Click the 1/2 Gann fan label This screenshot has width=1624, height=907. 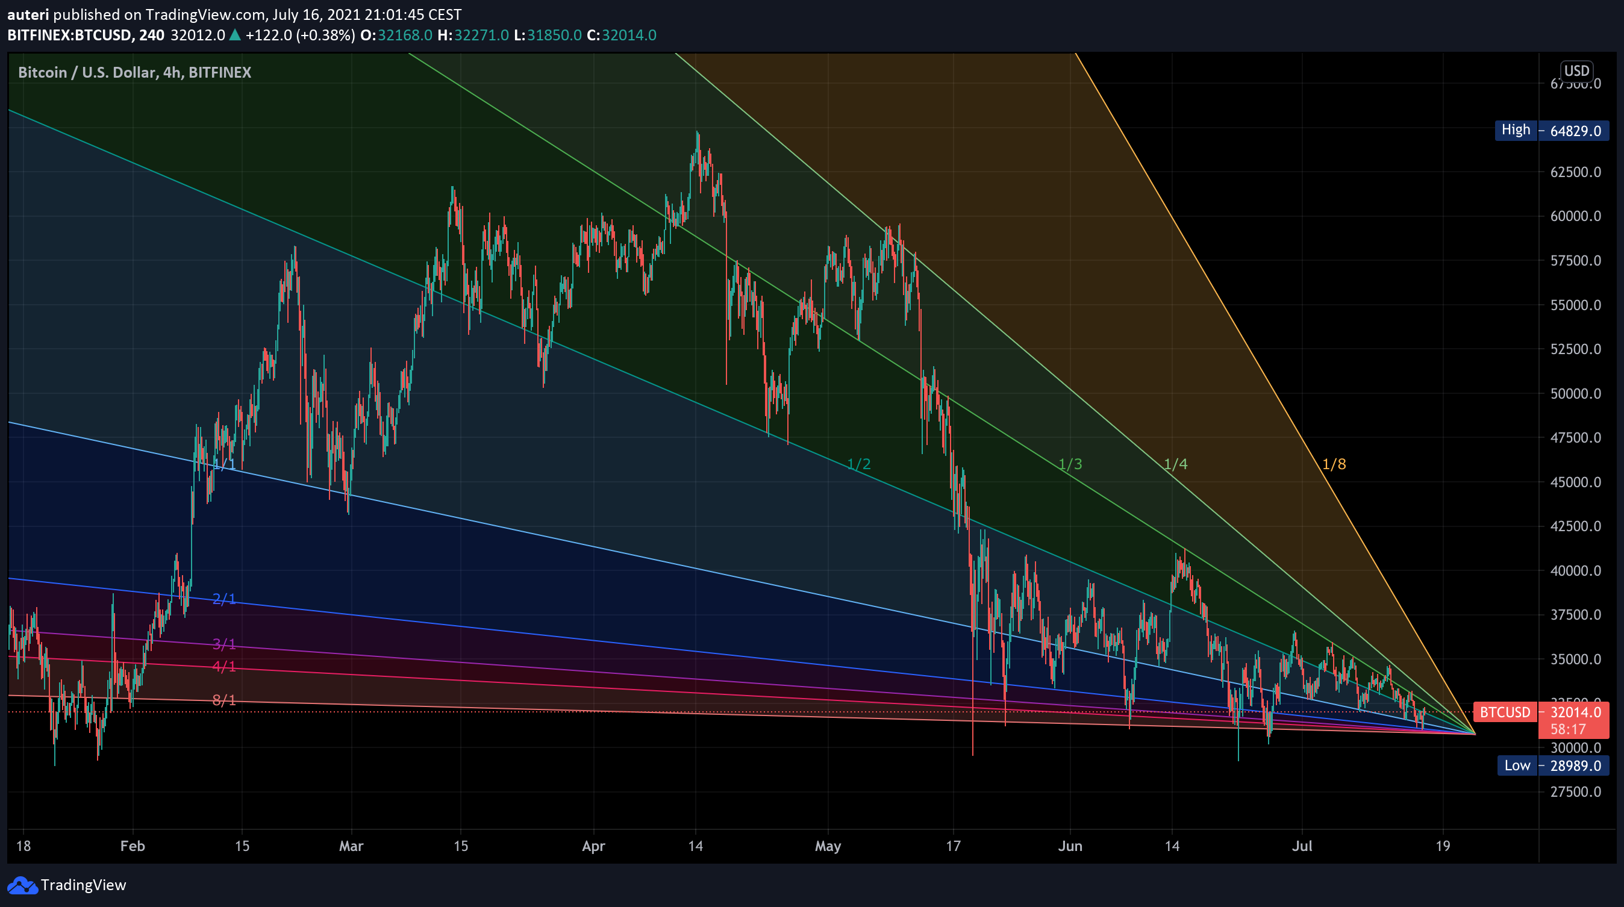point(858,464)
